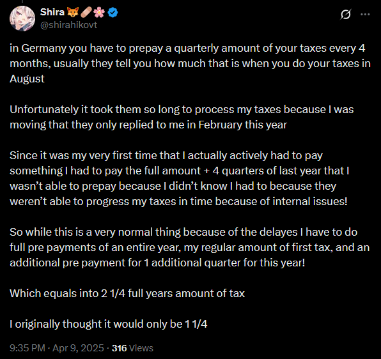Click the thread connector line above avatar
381x359 pixels.
click(x=22, y=1)
